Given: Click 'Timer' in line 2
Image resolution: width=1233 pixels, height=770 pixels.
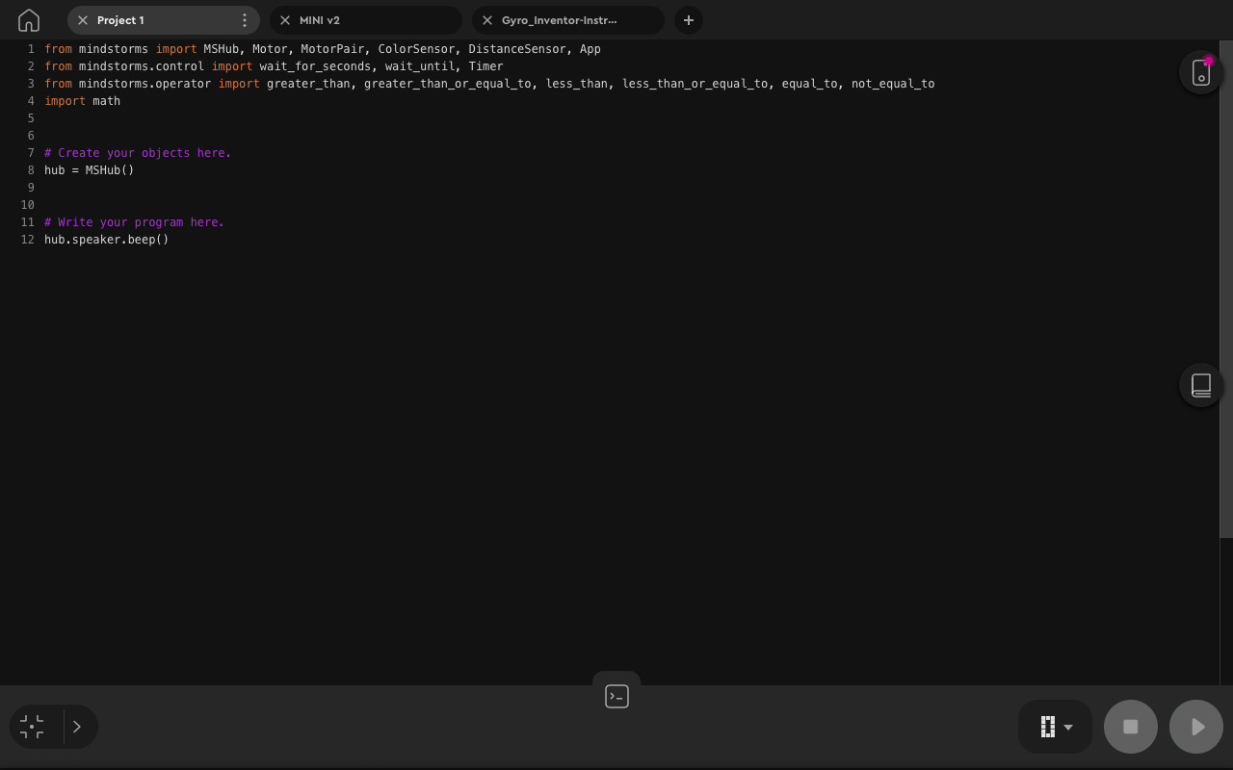Looking at the screenshot, I should pyautogui.click(x=485, y=66).
